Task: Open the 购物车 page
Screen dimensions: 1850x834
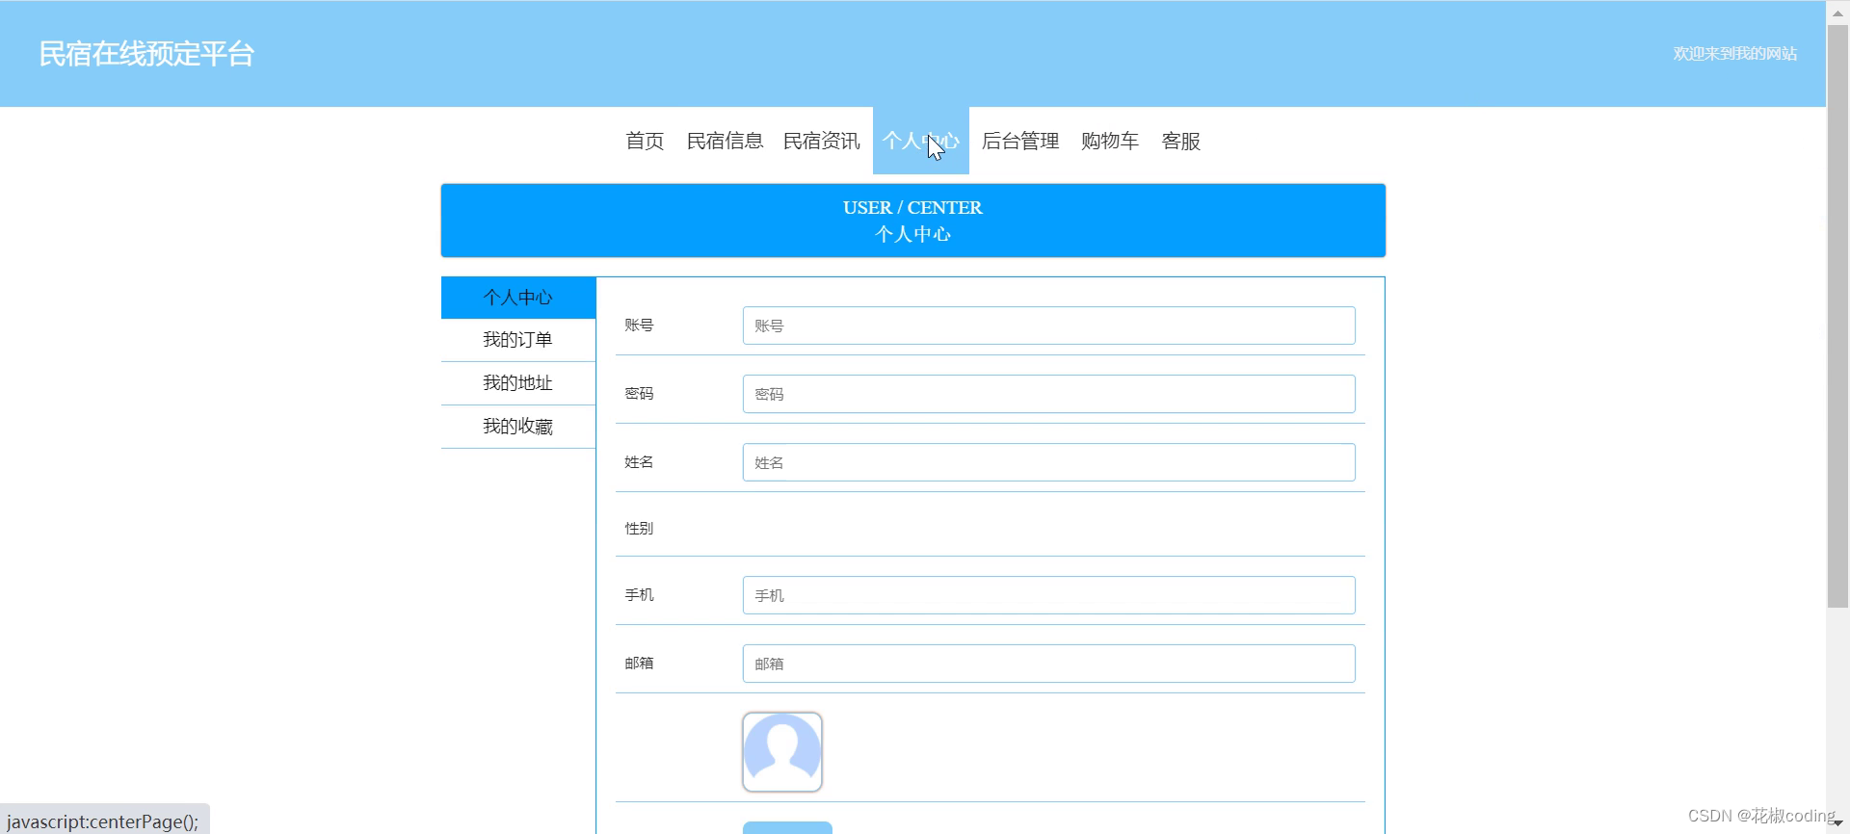Action: pos(1109,141)
